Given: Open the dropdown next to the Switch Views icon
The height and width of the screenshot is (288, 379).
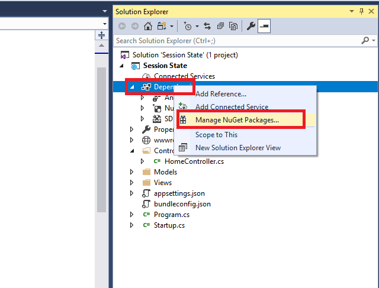Looking at the screenshot, I should tap(172, 26).
